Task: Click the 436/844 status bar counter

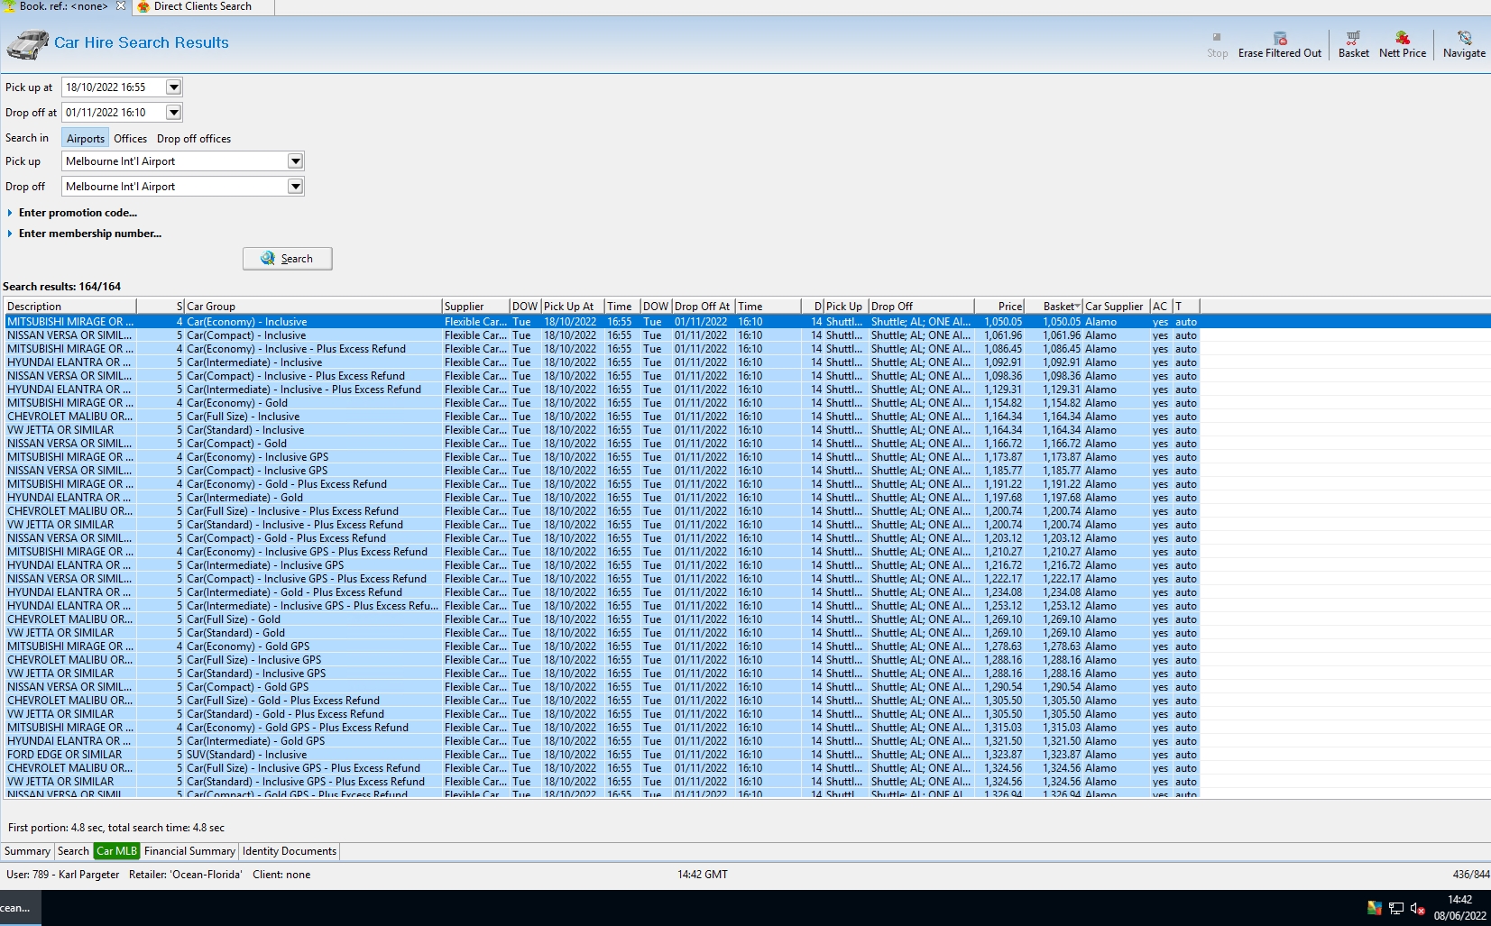Action: point(1471,875)
